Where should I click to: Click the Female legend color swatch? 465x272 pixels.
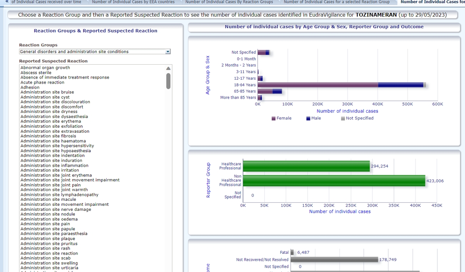click(x=274, y=118)
